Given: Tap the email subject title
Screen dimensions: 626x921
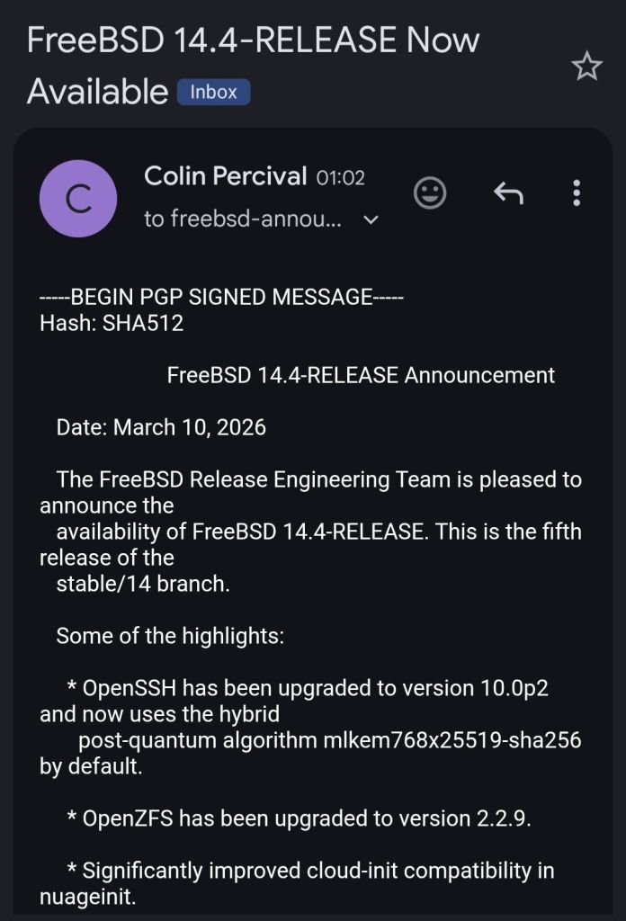Looking at the screenshot, I should point(253,40).
